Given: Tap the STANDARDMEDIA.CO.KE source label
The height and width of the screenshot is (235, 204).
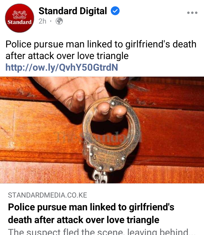Looking at the screenshot, I should tap(47, 195).
